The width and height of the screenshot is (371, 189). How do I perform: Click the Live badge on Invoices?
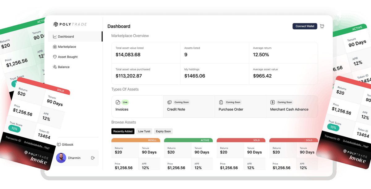[x=125, y=102]
